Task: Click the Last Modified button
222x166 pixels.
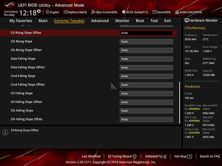Action: [x=91, y=156]
